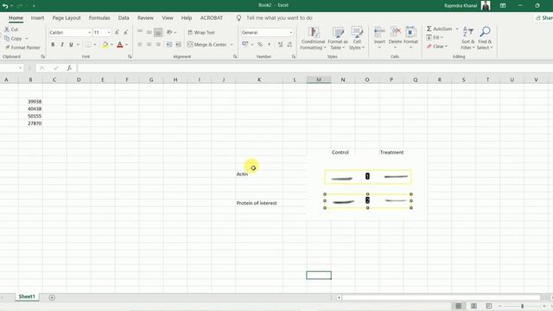Open the Home tab
553x311 pixels.
click(16, 18)
